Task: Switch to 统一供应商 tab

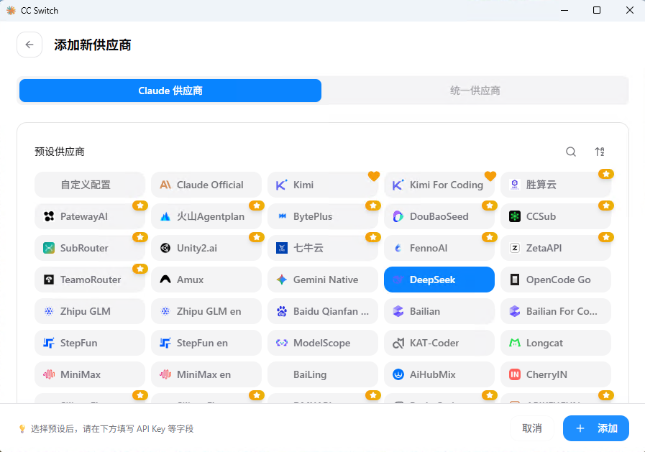Action: (x=475, y=91)
